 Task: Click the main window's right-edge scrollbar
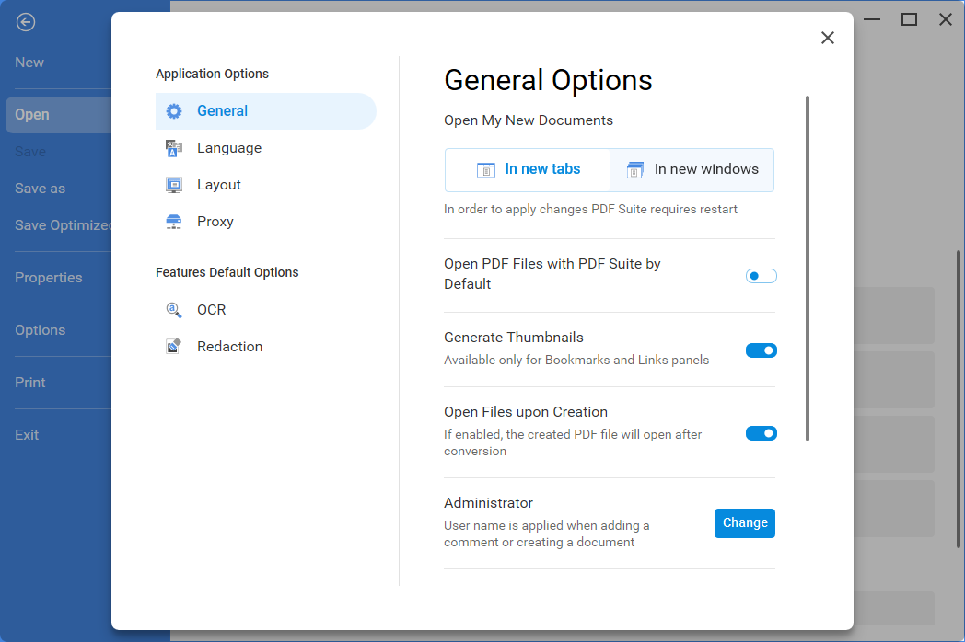(959, 398)
